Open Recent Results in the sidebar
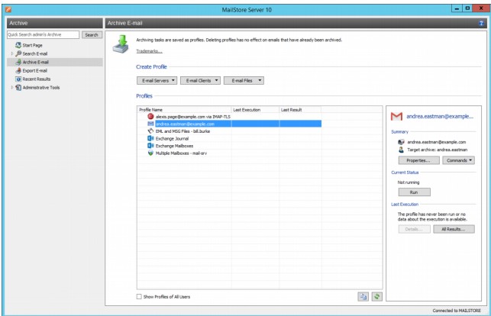The width and height of the screenshot is (491, 316). pyautogui.click(x=35, y=79)
